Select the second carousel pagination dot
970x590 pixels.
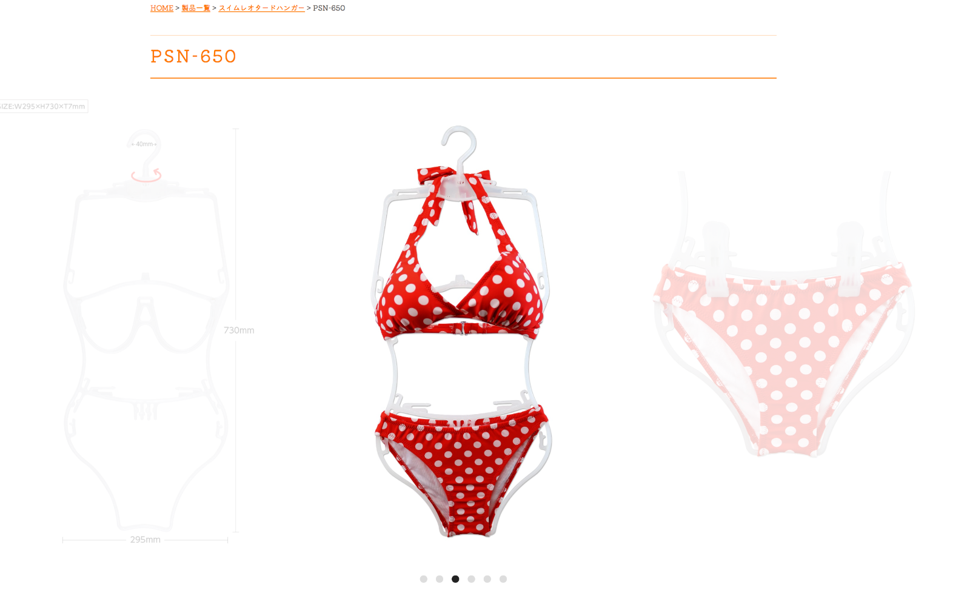tap(440, 579)
